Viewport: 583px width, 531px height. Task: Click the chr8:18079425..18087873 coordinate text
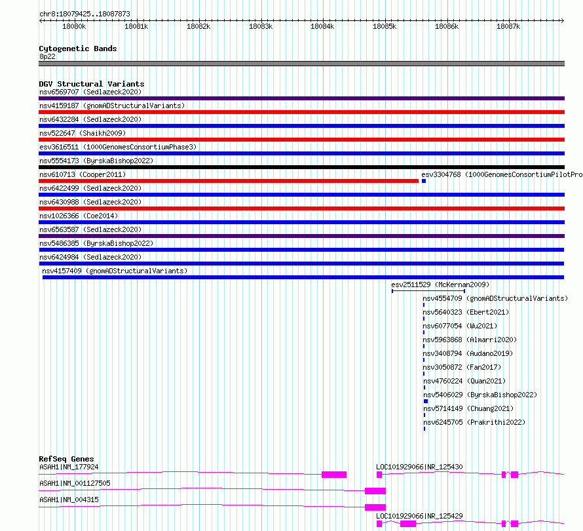(x=85, y=14)
